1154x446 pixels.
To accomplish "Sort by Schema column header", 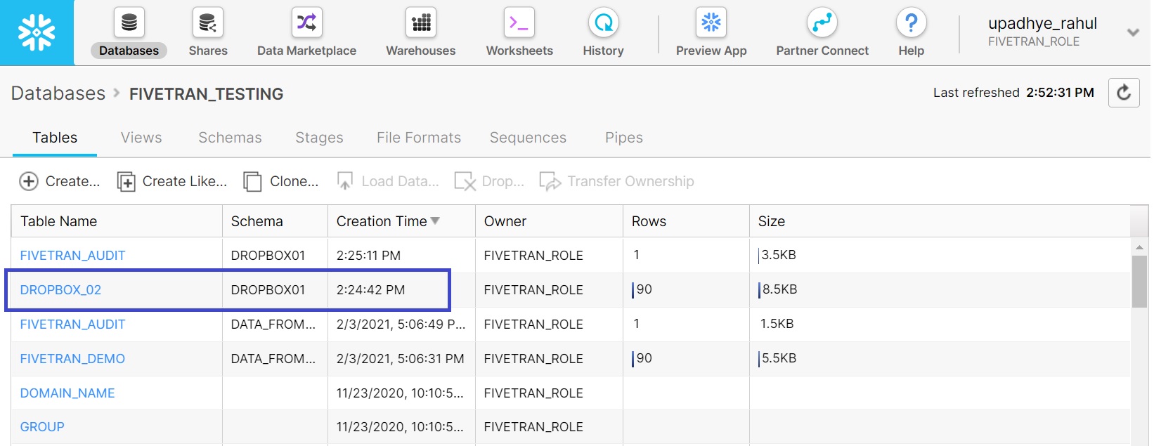I will (x=275, y=221).
